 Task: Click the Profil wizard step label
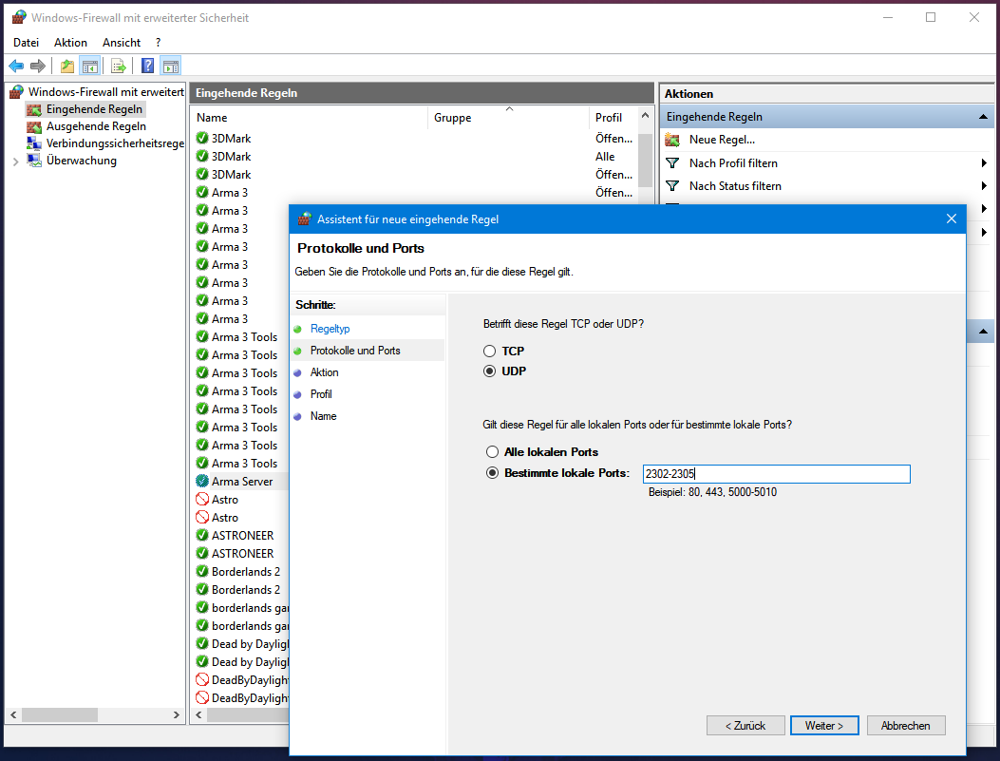(321, 394)
